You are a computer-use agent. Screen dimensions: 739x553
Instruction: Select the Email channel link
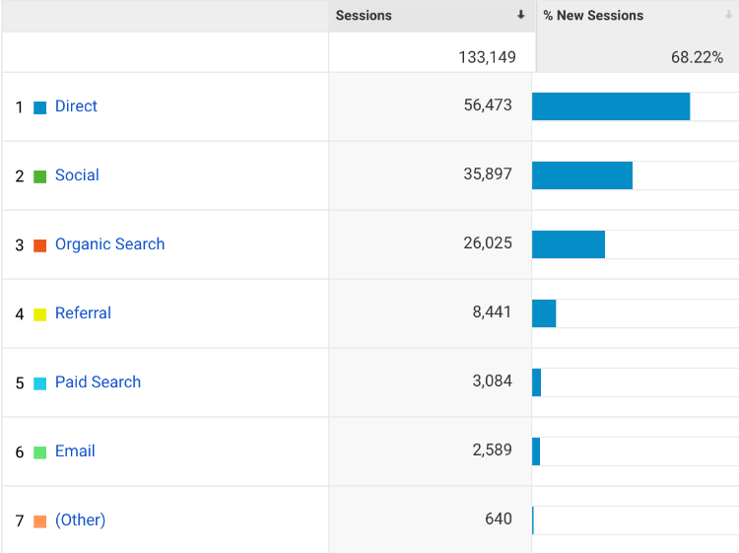(75, 451)
